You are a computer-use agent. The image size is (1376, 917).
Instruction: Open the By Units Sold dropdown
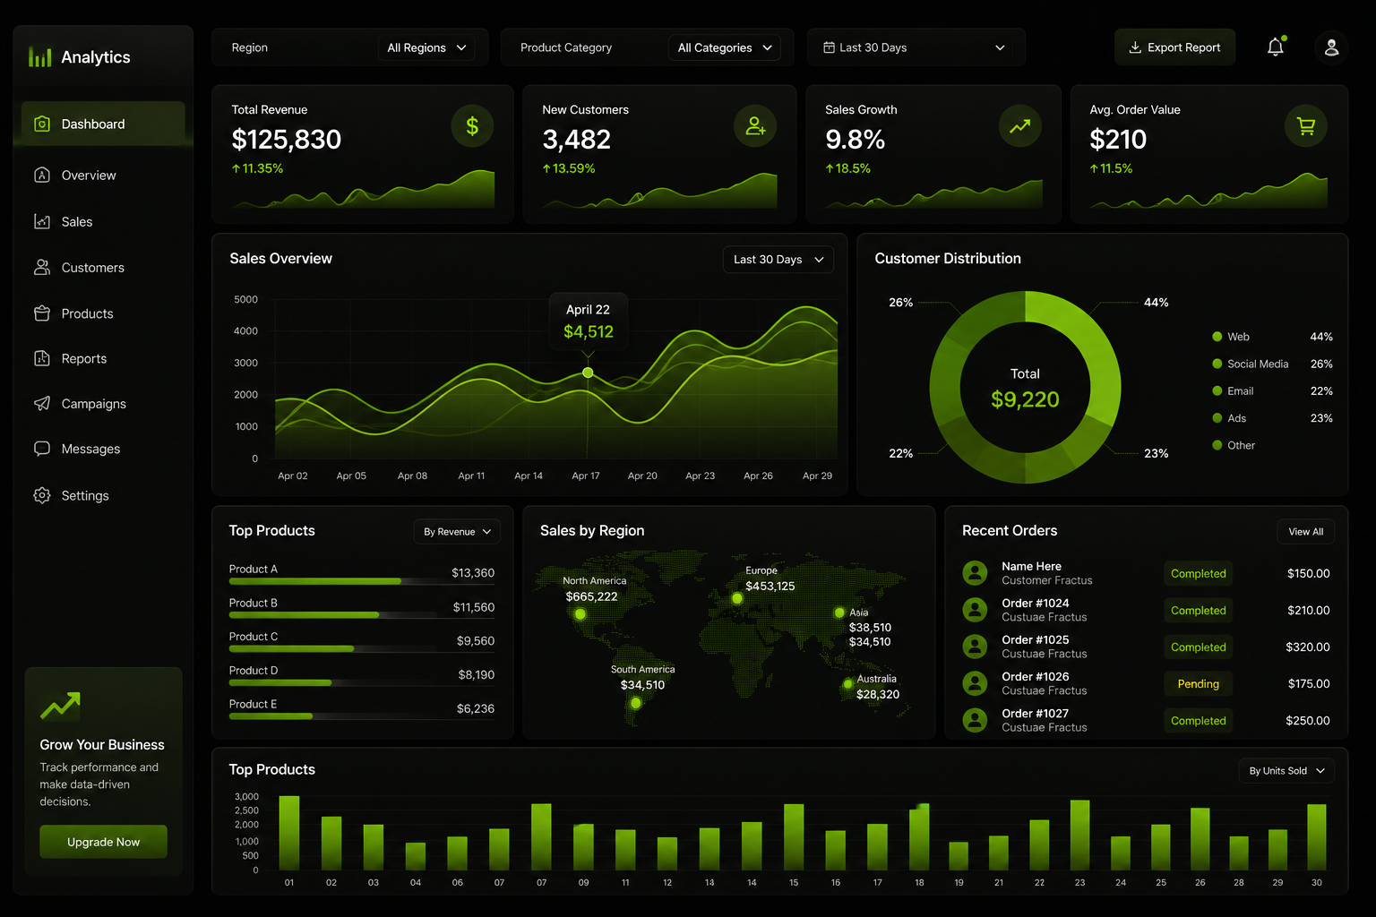coord(1286,771)
